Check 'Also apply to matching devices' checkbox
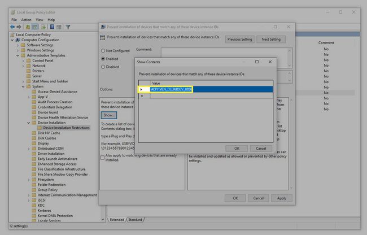 click(x=103, y=158)
